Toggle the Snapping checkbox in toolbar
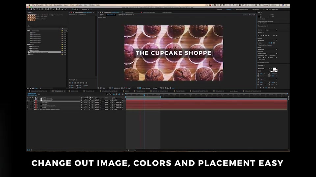 click(x=81, y=9)
